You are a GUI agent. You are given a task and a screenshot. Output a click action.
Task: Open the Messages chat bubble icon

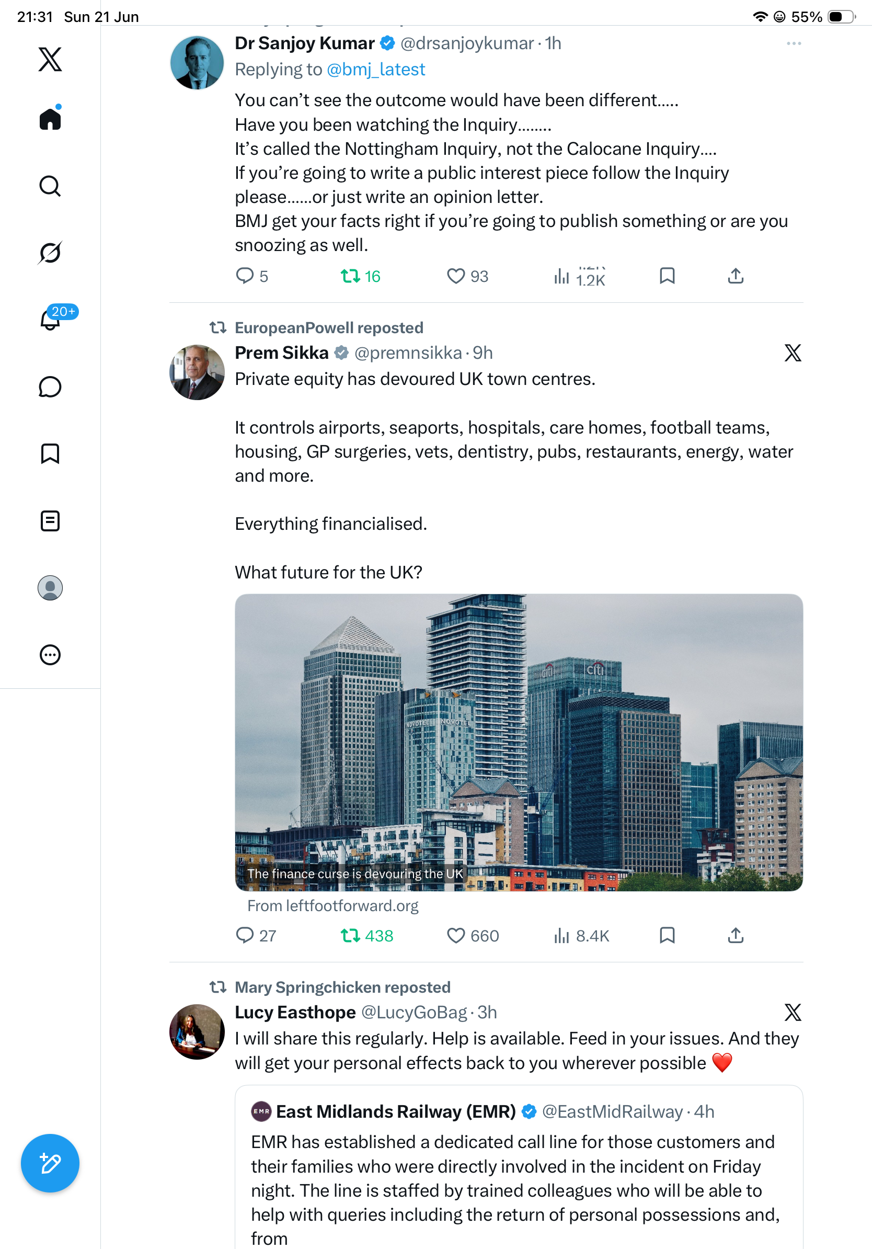click(50, 387)
